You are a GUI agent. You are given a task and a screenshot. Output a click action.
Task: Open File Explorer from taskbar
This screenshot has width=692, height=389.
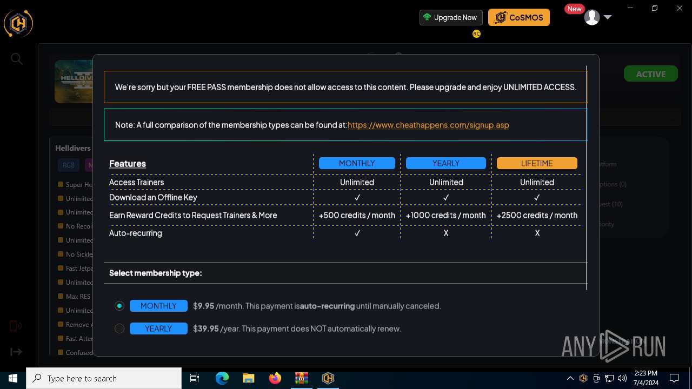[248, 378]
